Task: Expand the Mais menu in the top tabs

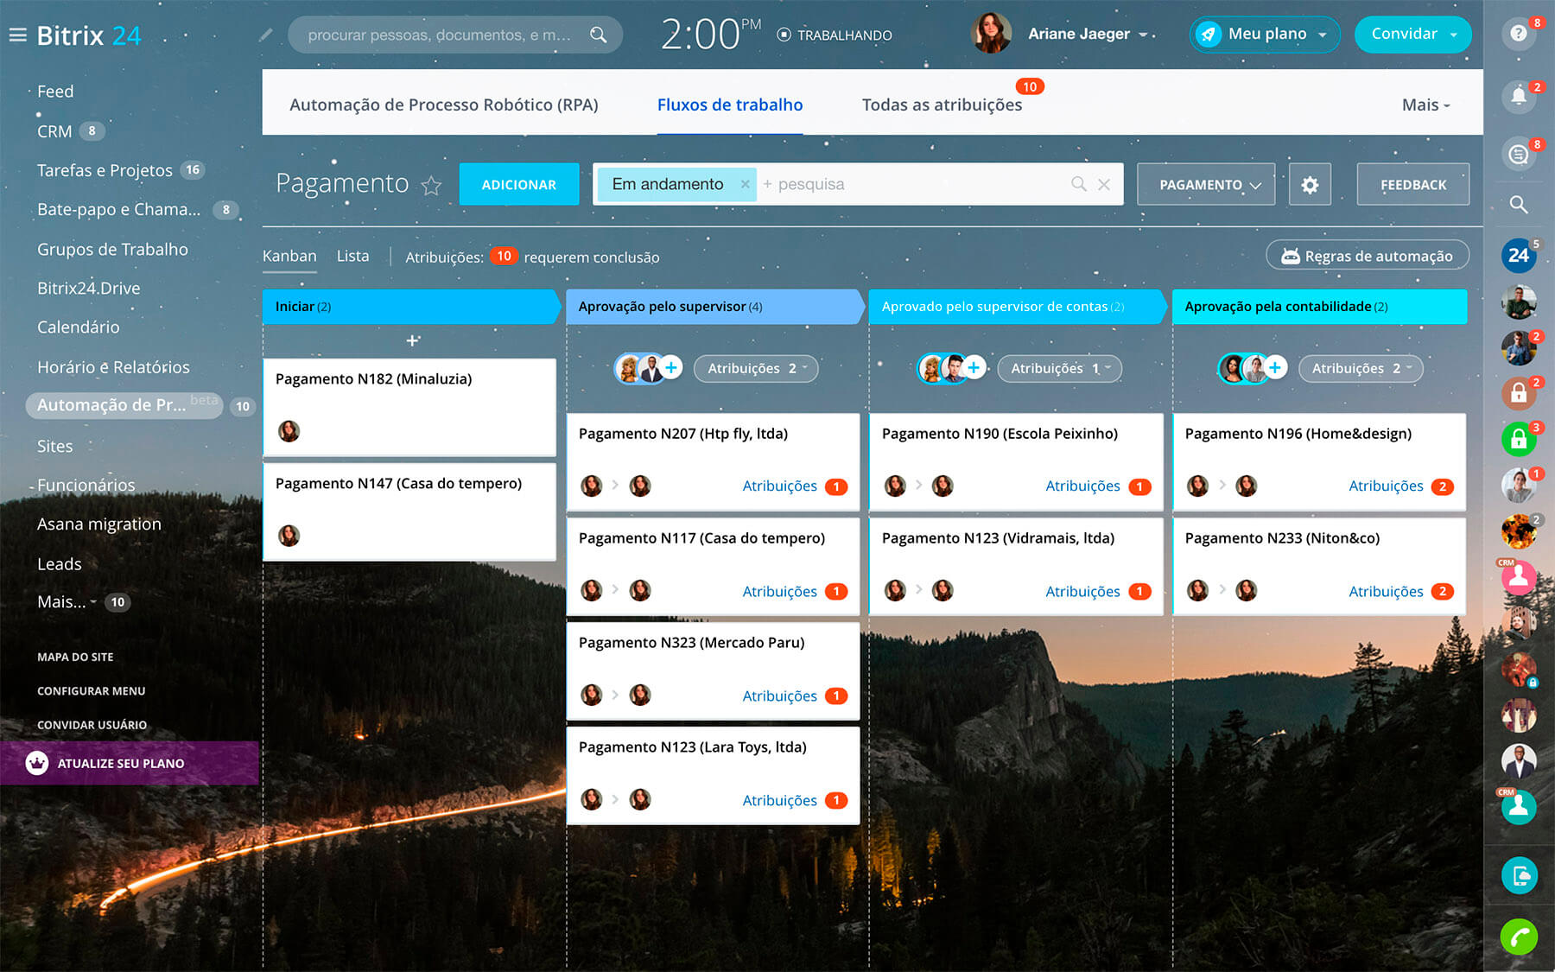Action: (x=1425, y=105)
